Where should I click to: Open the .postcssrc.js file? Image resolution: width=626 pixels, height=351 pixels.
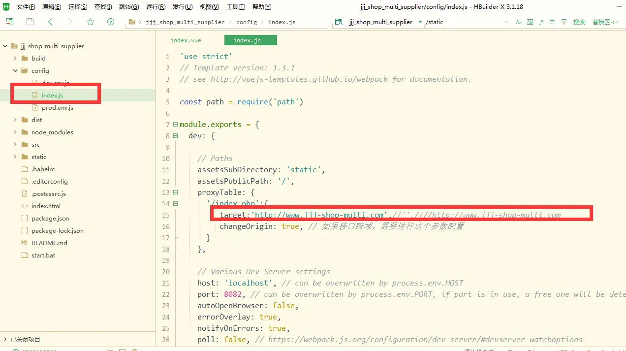49,194
